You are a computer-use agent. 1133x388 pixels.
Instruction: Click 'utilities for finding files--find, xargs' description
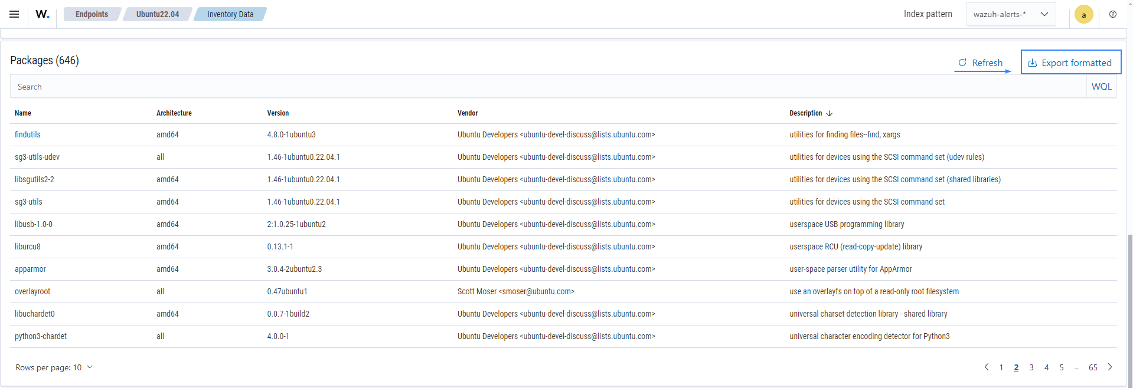tap(845, 135)
